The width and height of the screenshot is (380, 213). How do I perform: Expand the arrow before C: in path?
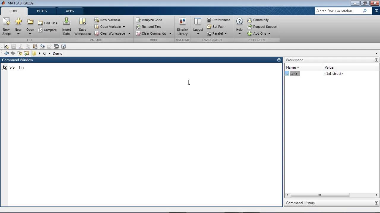[x=39, y=54]
